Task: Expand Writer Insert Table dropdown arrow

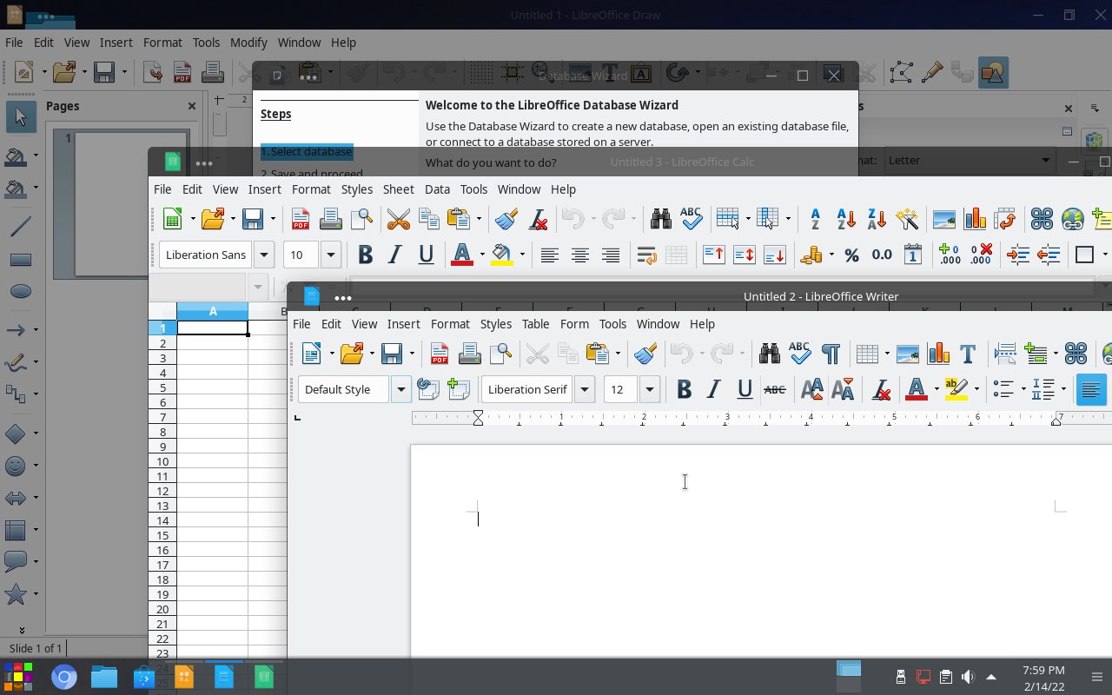Action: coord(886,354)
